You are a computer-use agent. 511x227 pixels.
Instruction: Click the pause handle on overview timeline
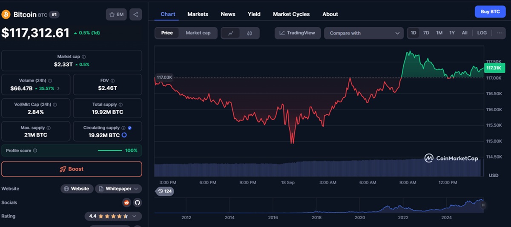(x=483, y=205)
